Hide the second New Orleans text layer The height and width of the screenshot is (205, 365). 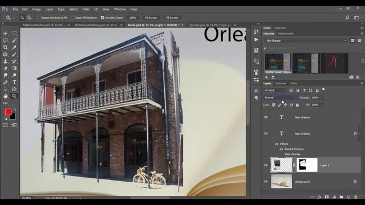266,133
